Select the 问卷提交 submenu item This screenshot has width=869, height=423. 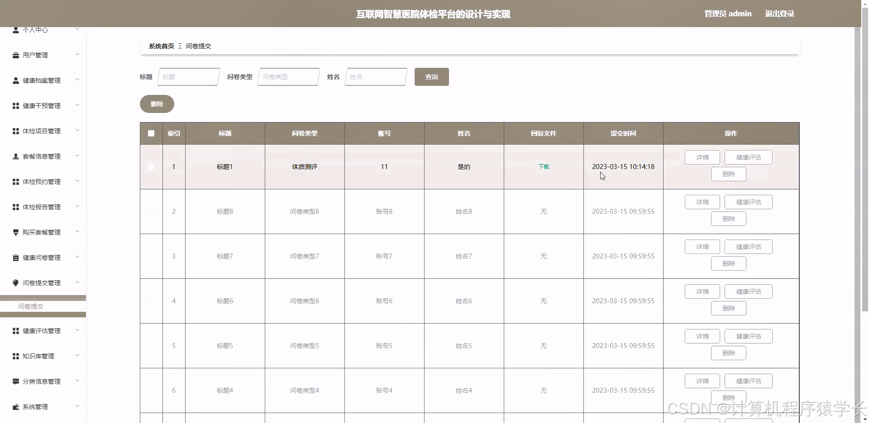[43, 306]
